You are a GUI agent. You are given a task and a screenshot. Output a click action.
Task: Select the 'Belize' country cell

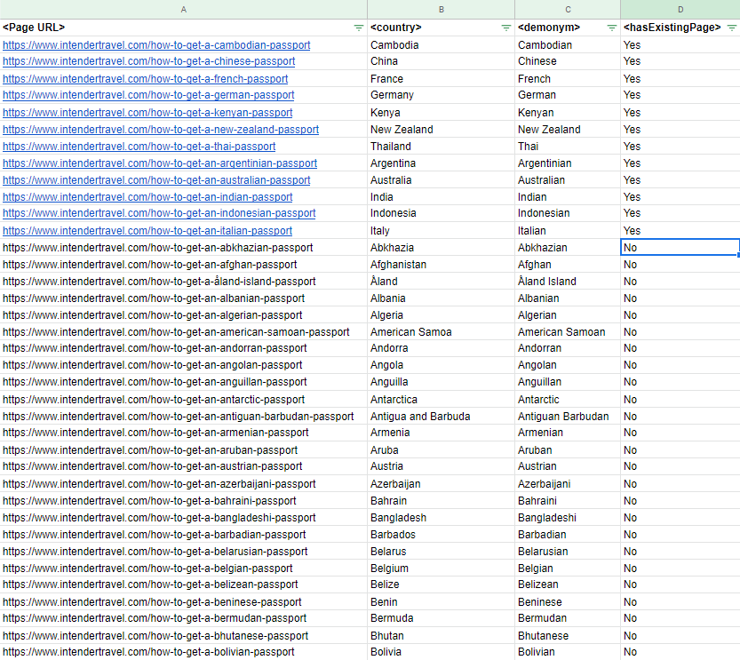(x=442, y=584)
